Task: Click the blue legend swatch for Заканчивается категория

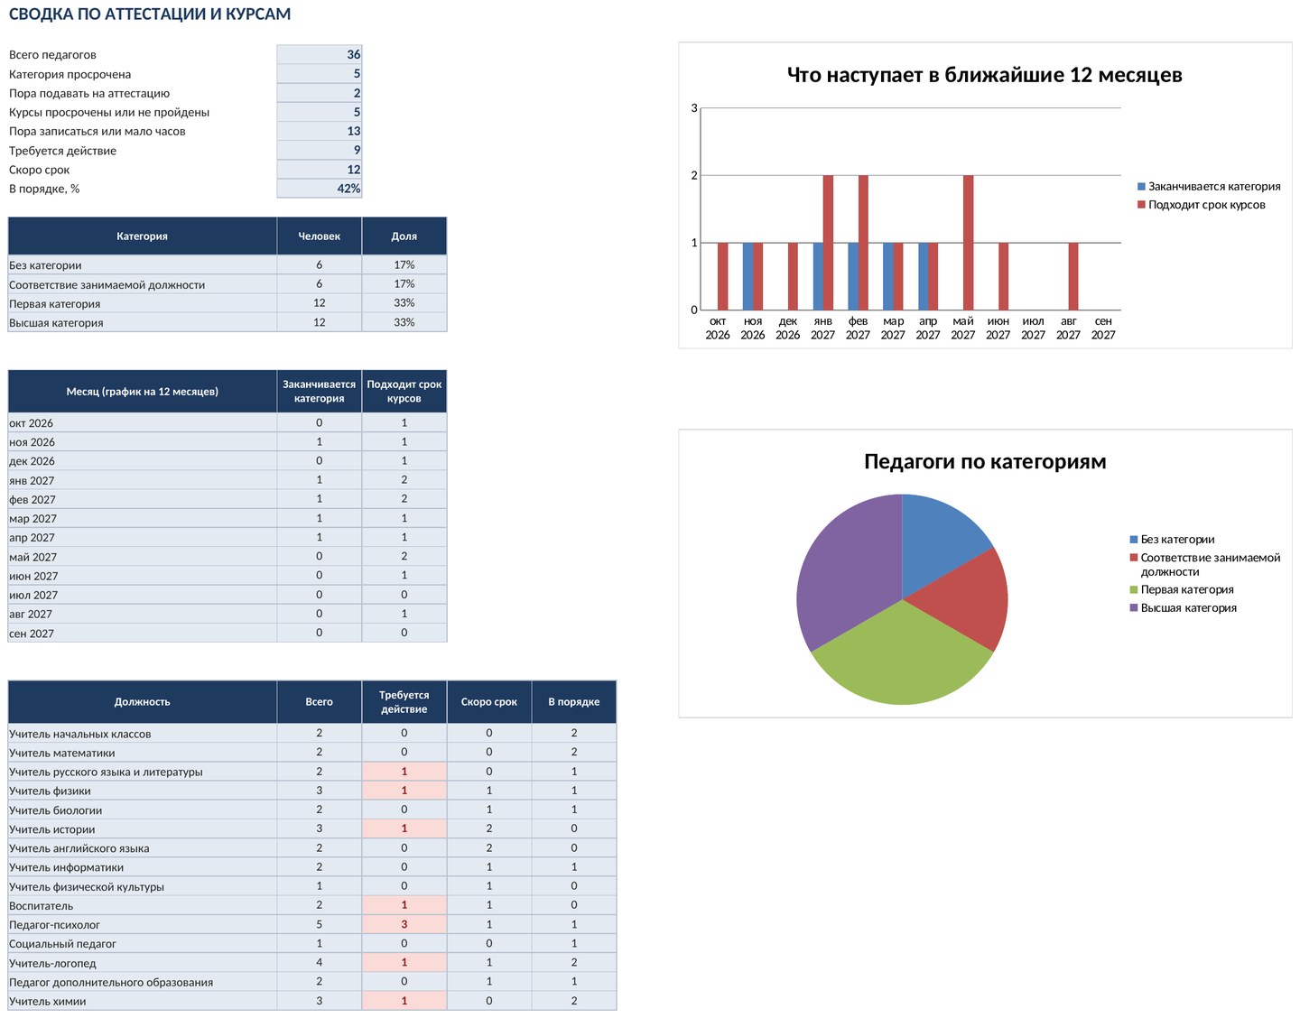Action: [x=1141, y=187]
